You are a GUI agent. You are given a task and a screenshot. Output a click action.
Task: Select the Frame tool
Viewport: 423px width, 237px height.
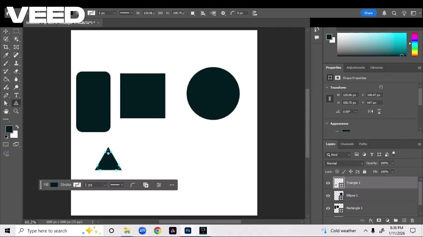(16, 47)
